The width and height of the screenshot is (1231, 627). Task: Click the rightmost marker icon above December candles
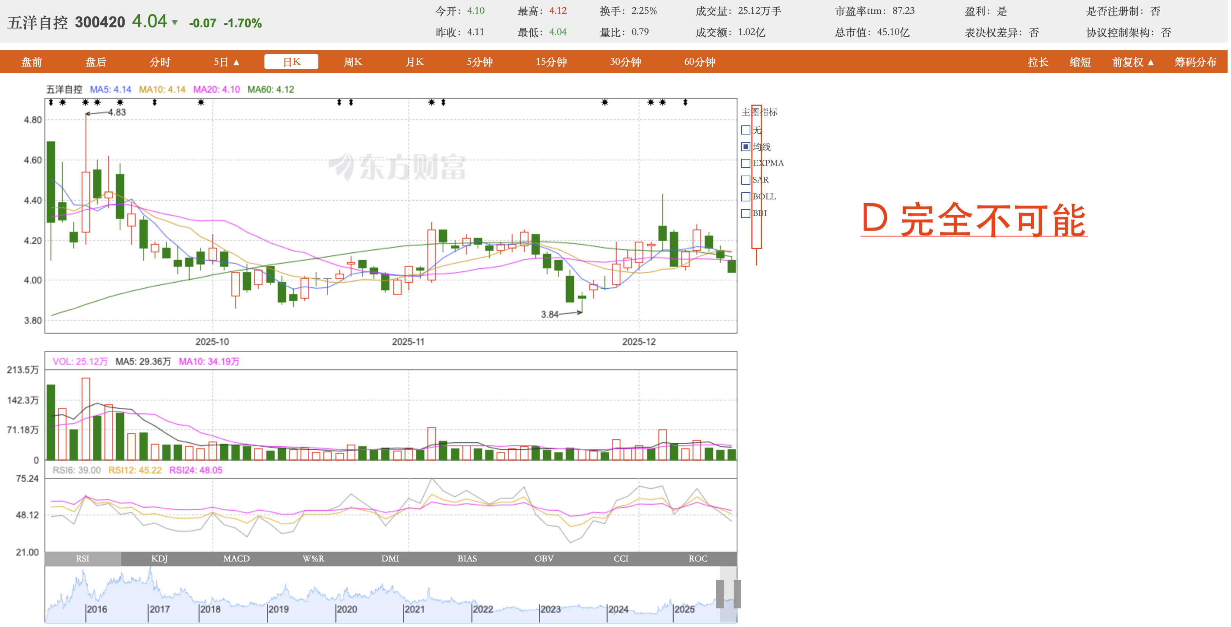coord(685,102)
